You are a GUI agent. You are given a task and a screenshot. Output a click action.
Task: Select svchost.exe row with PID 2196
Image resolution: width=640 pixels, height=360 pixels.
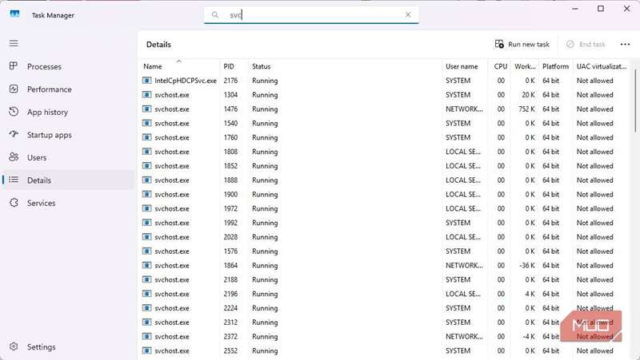tap(386, 294)
